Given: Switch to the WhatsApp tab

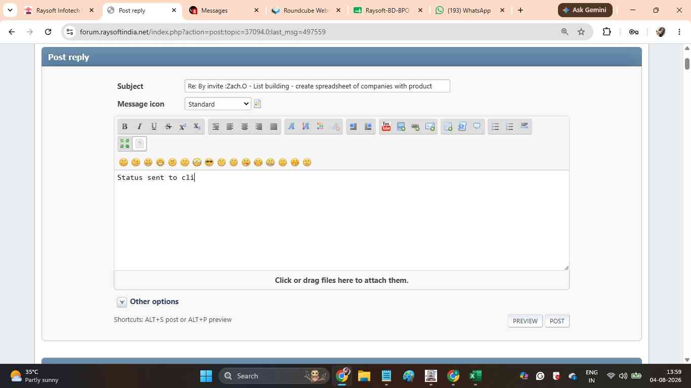Looking at the screenshot, I should tap(470, 10).
